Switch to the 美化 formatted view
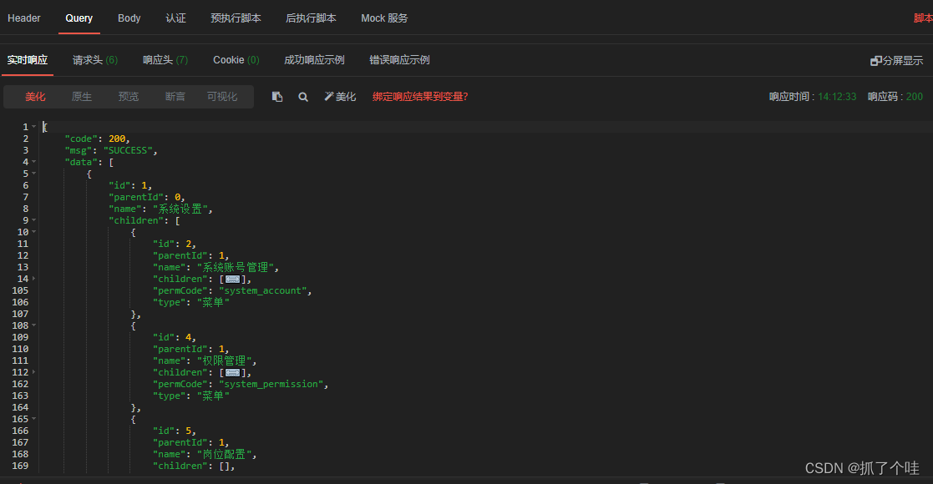 (35, 96)
